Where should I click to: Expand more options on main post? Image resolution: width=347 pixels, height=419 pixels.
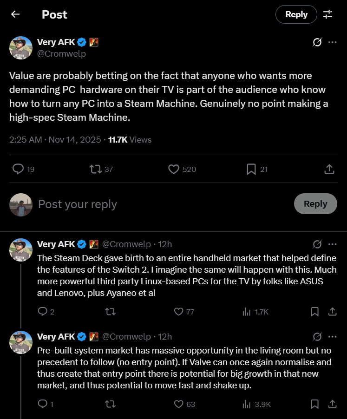click(x=333, y=42)
